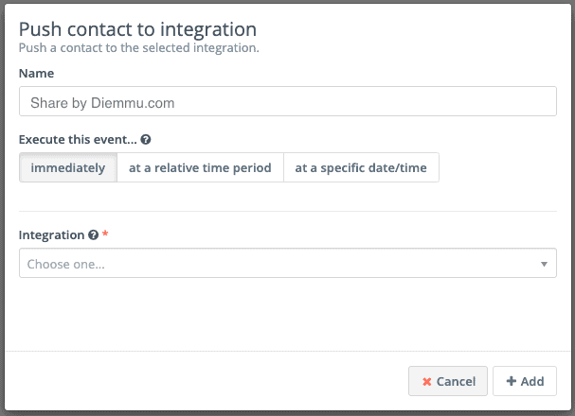Click the Name field label

36,73
